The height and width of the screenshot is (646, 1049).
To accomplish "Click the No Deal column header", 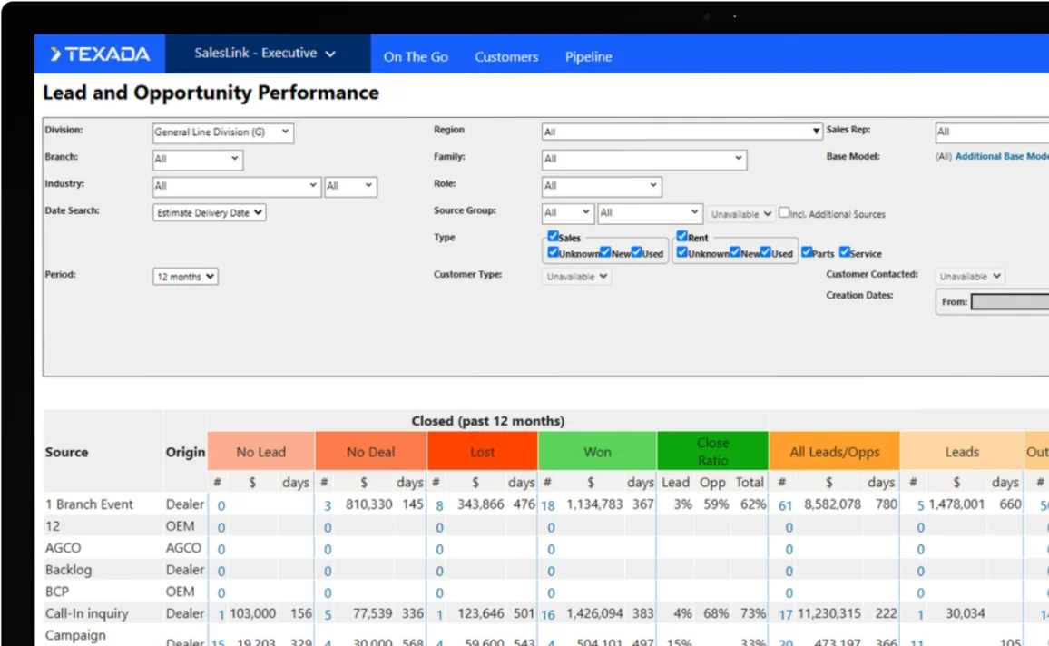I will point(370,452).
